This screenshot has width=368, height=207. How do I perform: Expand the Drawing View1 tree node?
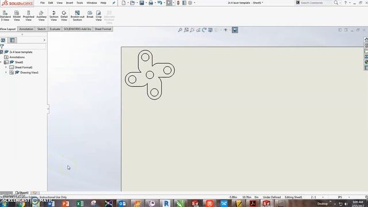(6, 72)
